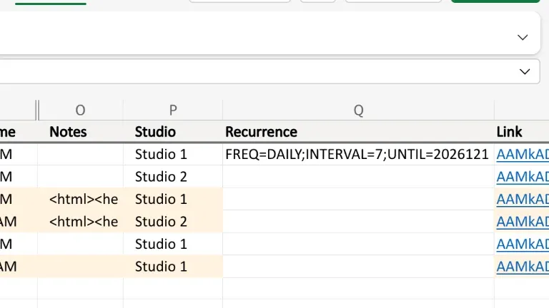
Task: Open the AAMkAD link in the first data row
Action: click(x=523, y=154)
